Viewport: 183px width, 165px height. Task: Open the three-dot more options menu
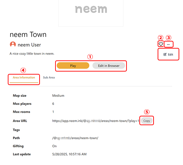click(168, 44)
